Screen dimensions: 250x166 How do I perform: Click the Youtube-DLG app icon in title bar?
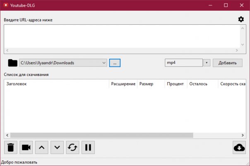tap(6, 5)
